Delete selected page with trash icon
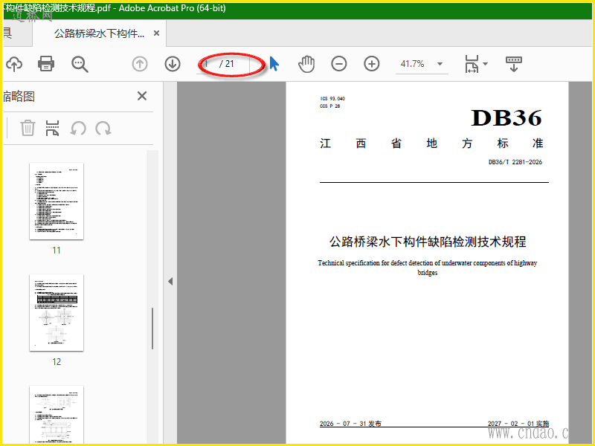The width and height of the screenshot is (595, 446). [x=28, y=128]
